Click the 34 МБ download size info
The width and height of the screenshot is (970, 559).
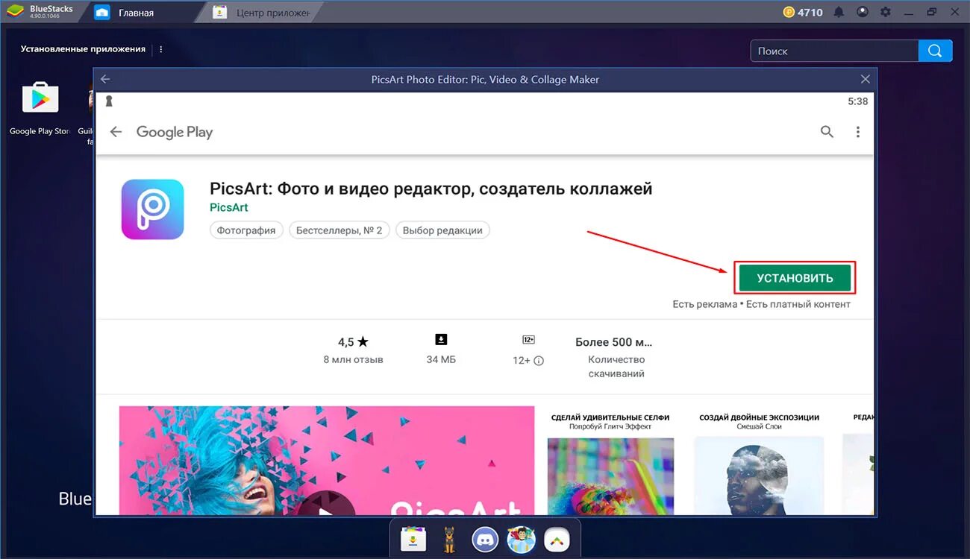click(x=441, y=350)
